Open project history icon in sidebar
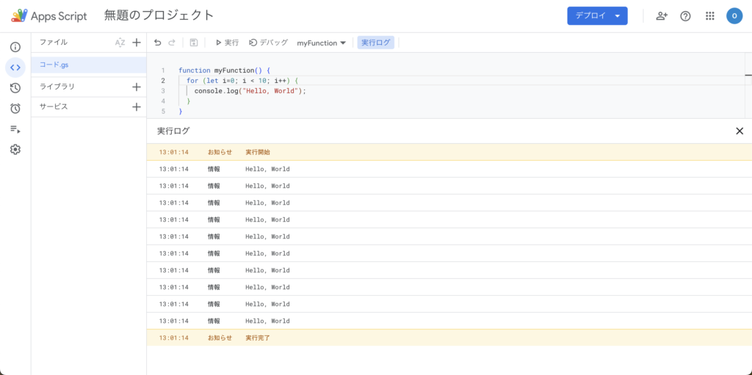 (x=15, y=88)
